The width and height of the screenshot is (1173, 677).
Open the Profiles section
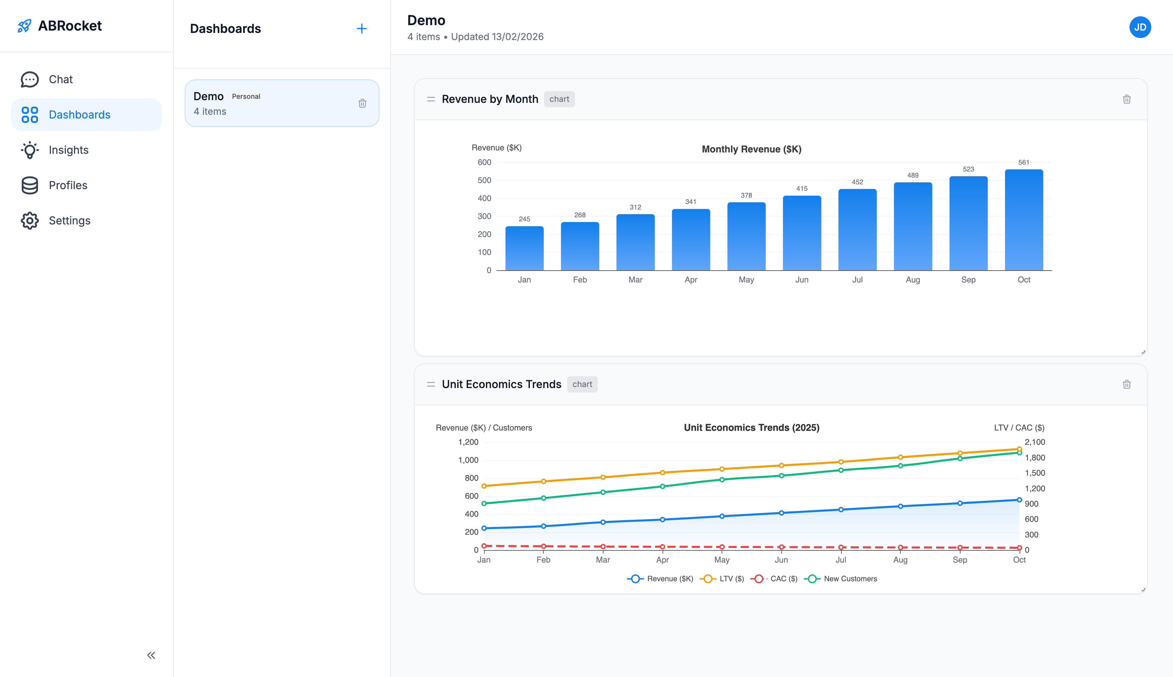[x=68, y=185]
